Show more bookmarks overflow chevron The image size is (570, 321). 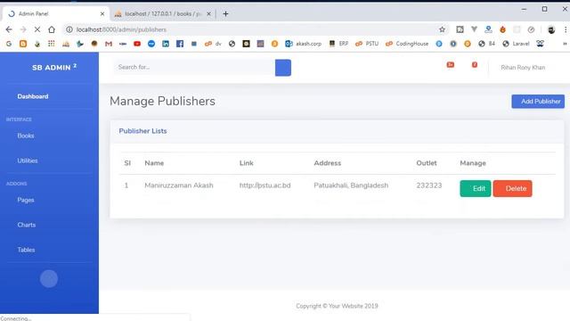565,44
